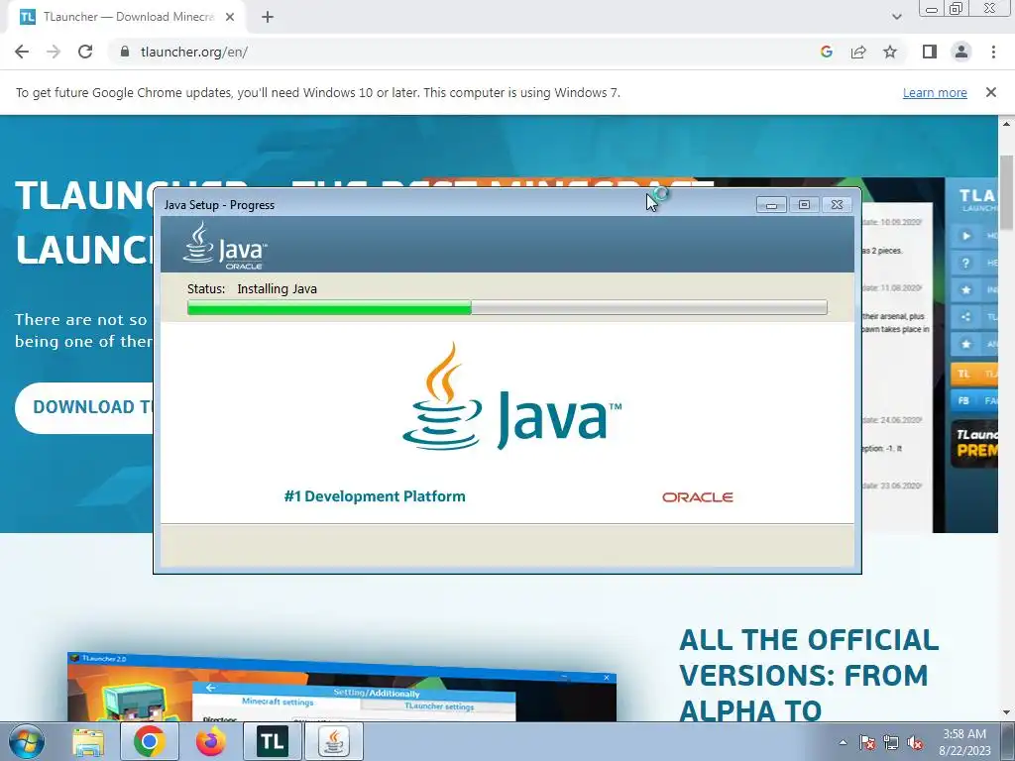Follow the Learn more link

(935, 92)
